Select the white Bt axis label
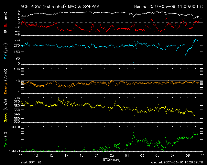The height and width of the screenshot is (165, 207). coord(5,31)
